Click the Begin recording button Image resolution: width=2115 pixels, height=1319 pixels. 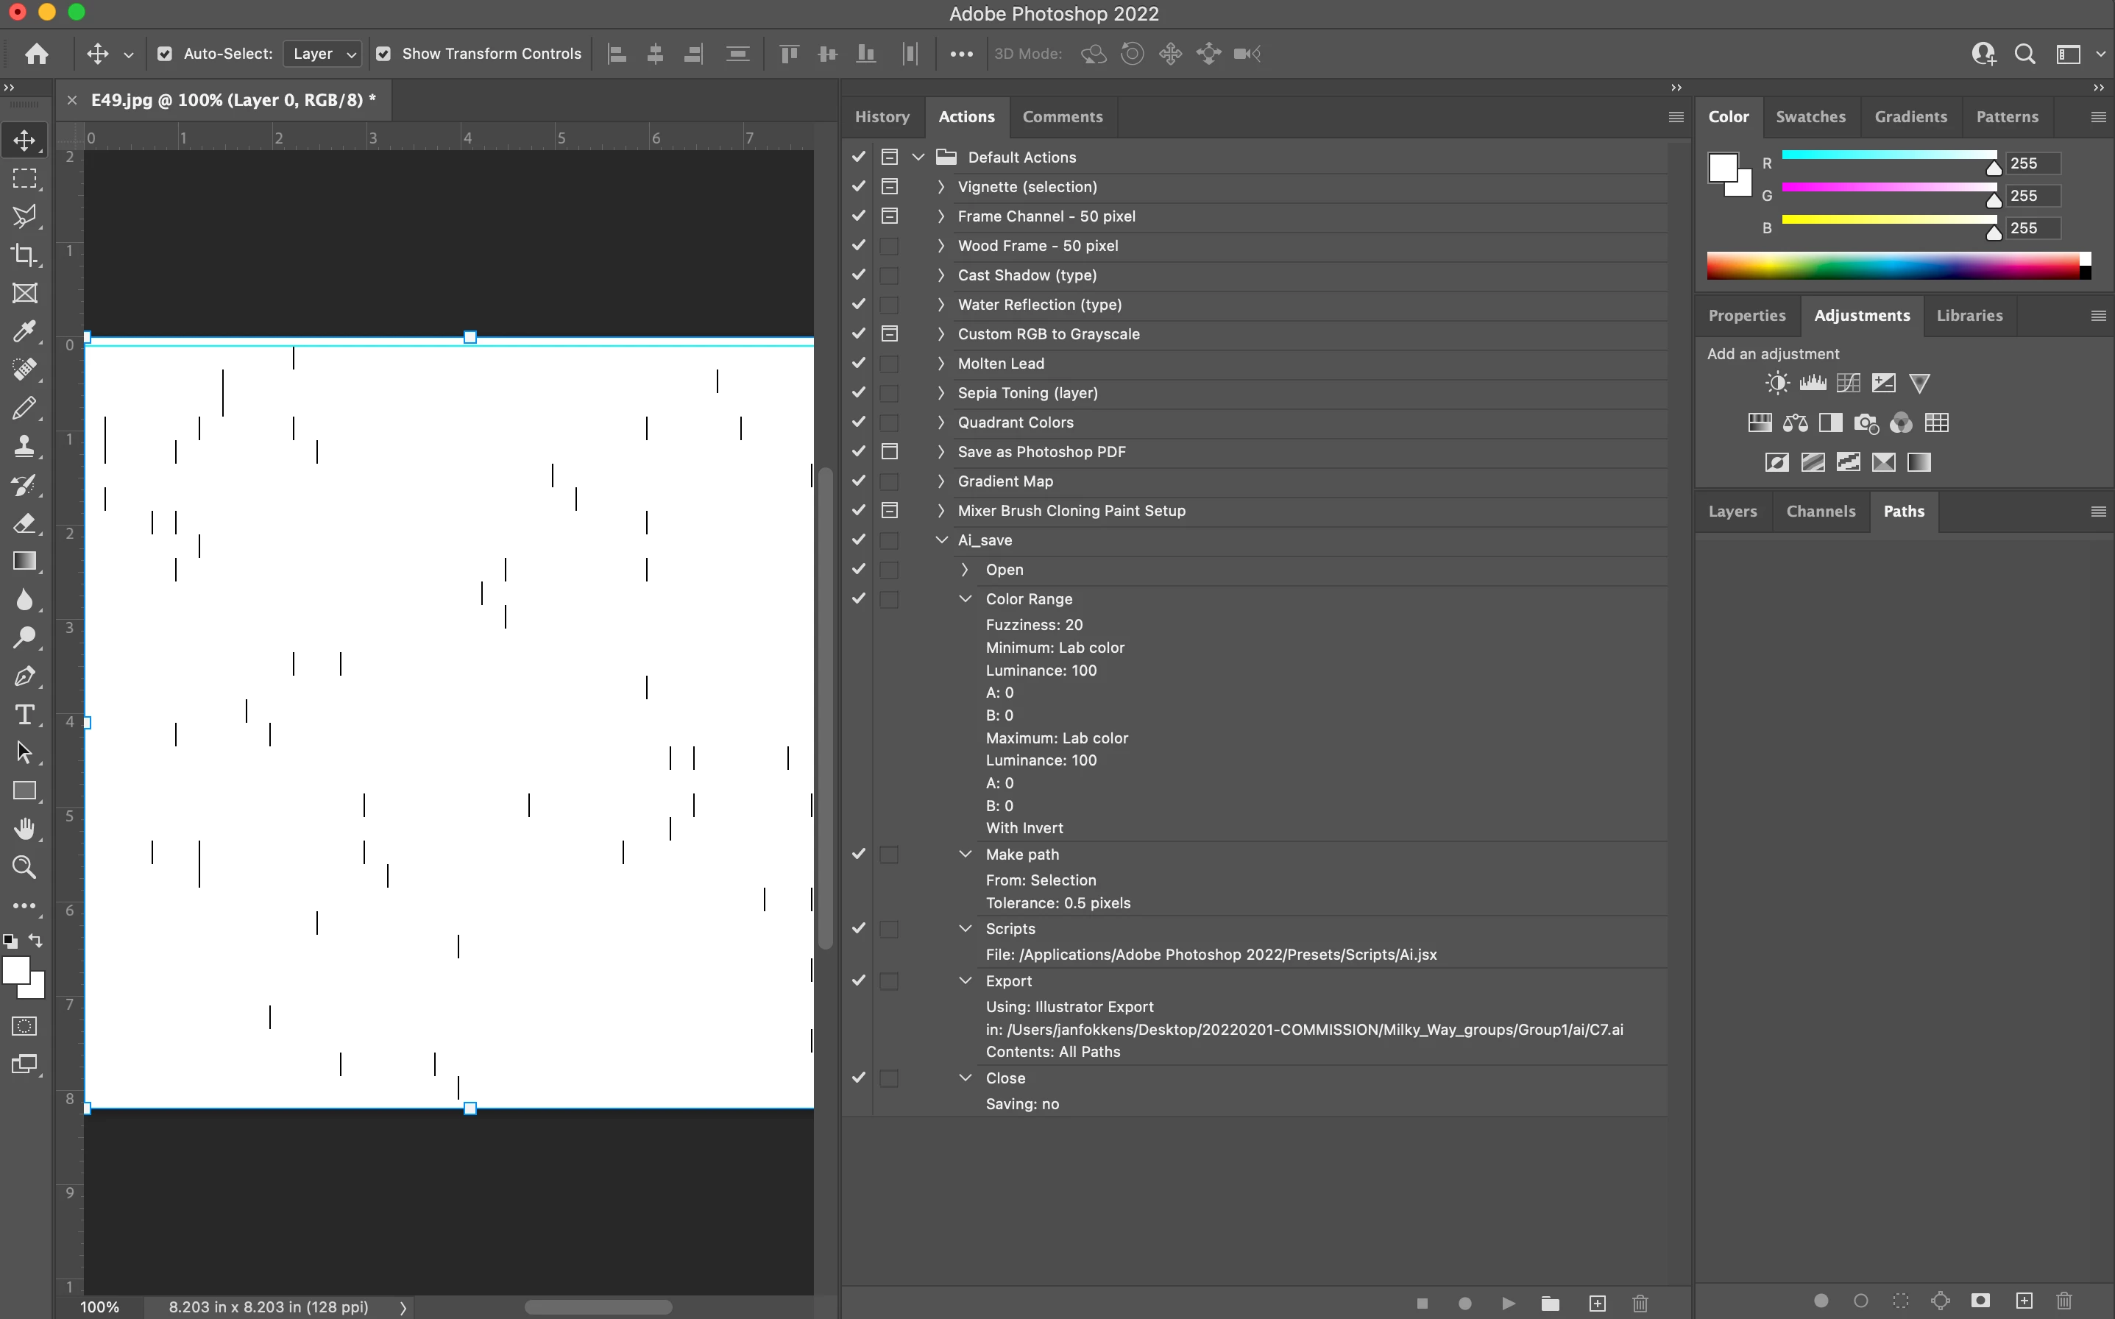[1465, 1302]
